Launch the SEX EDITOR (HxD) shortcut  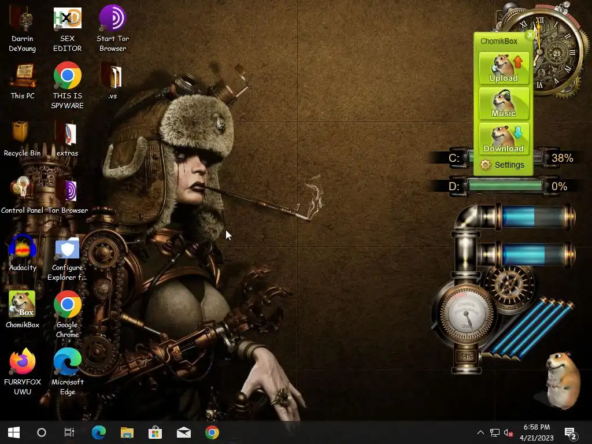(x=67, y=29)
